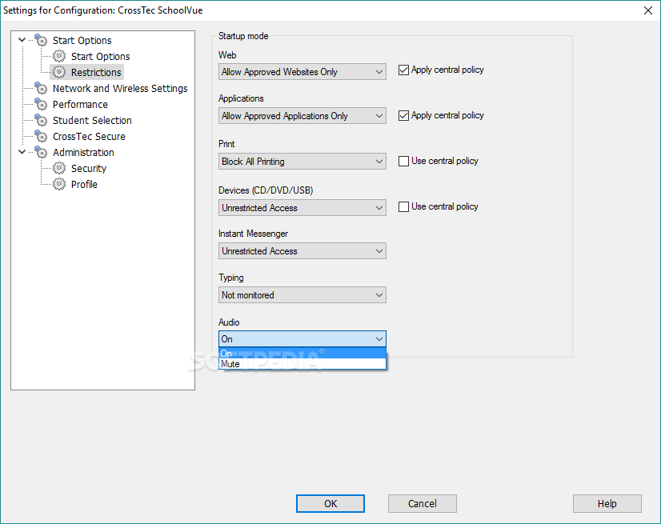Close the open Audio dropdown
This screenshot has width=661, height=524.
point(302,339)
